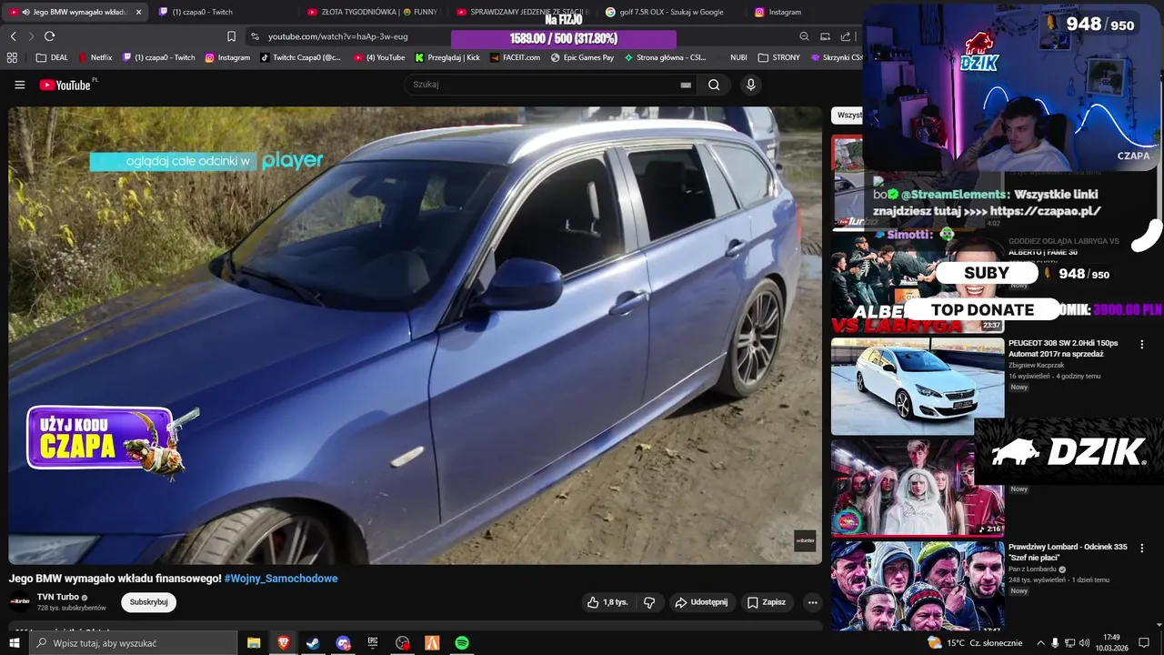Show hidden system tray icons

[1041, 643]
